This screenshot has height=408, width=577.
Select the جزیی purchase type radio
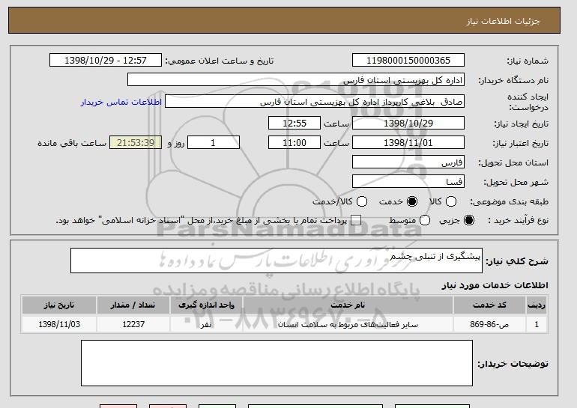click(x=469, y=220)
